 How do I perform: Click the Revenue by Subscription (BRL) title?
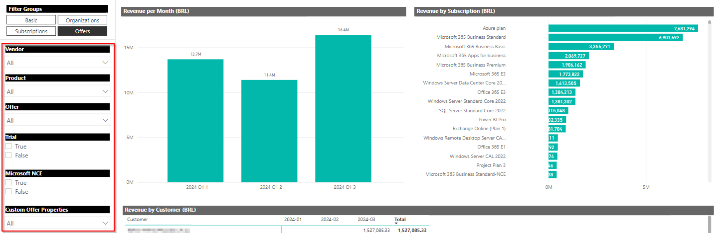(x=455, y=11)
